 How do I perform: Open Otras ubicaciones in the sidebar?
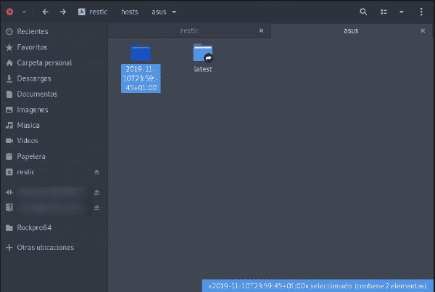54,247
